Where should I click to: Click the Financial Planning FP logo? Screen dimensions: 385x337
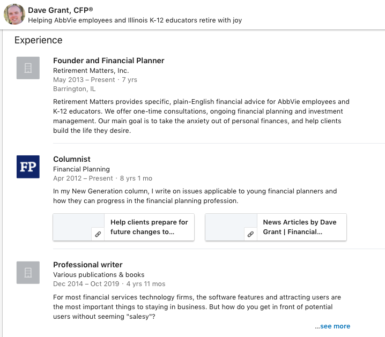pyautogui.click(x=28, y=167)
